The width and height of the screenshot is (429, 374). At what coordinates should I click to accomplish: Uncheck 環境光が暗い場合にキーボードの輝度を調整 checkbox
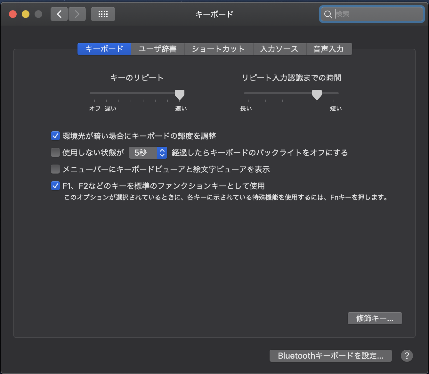[55, 136]
